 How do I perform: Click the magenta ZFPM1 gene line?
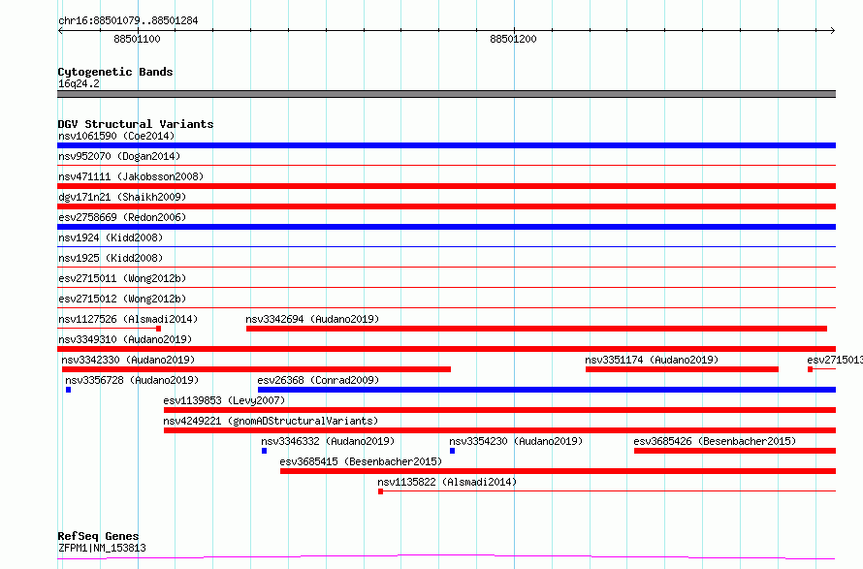446,557
